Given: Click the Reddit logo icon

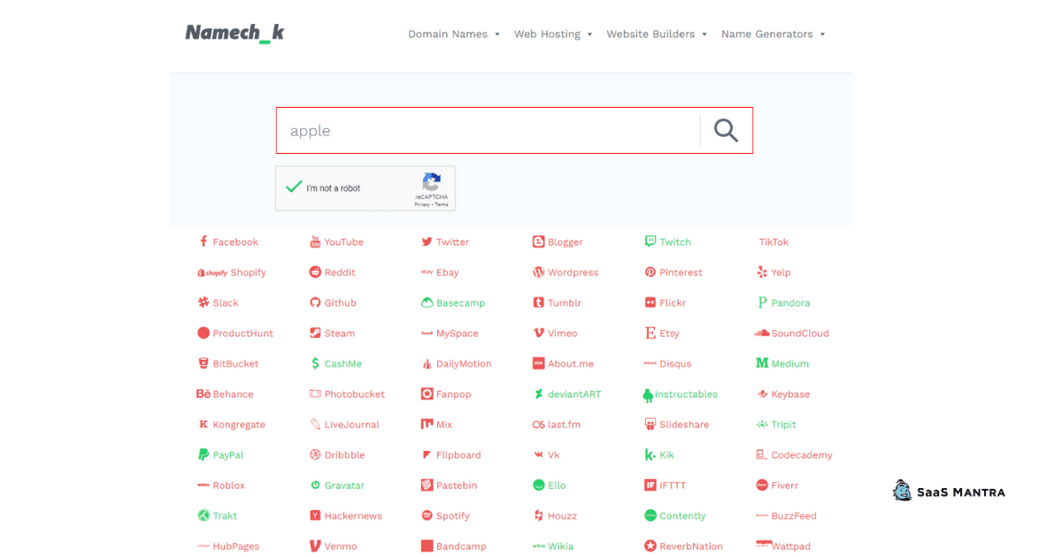Looking at the screenshot, I should tap(315, 272).
